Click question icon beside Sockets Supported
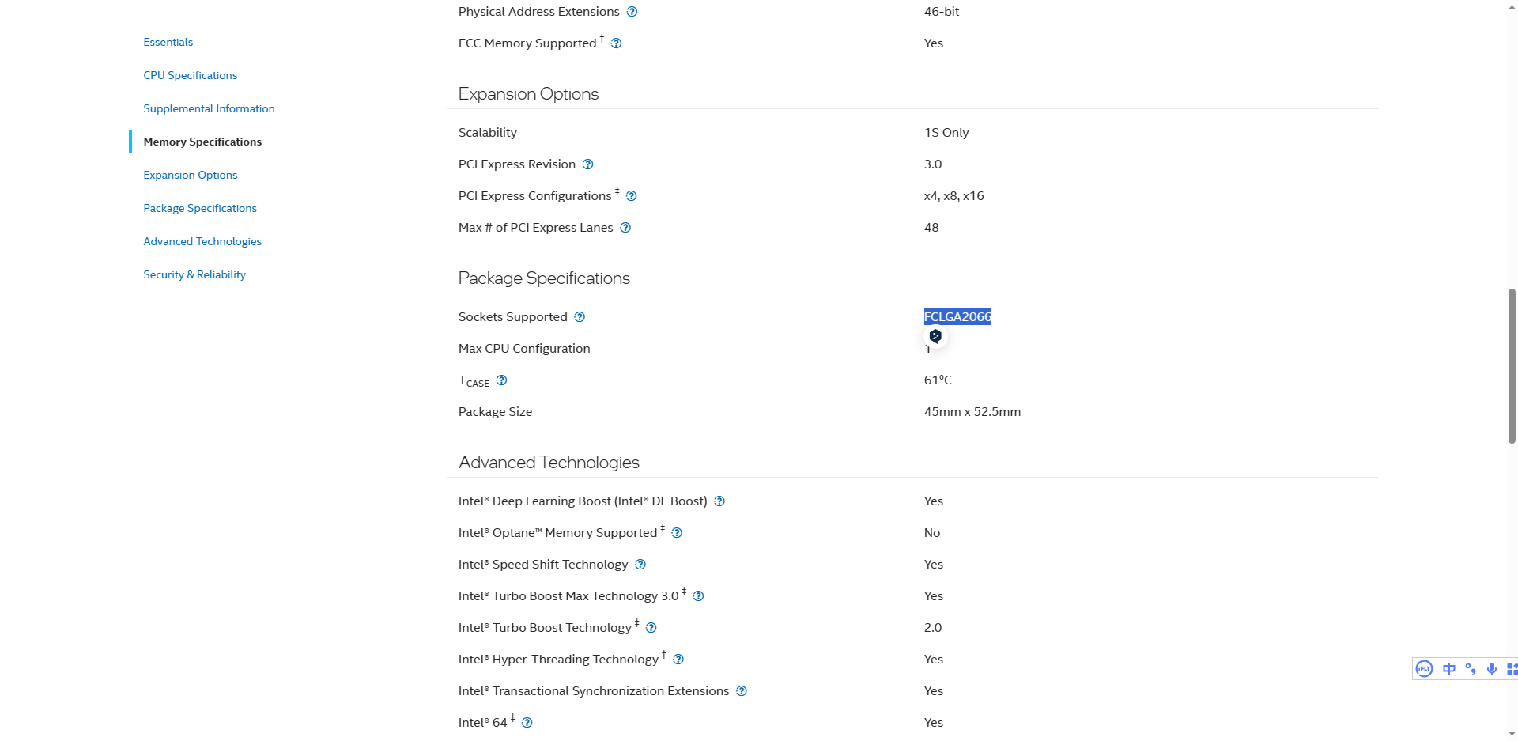Viewport: 1518px width, 741px height. pyautogui.click(x=580, y=317)
